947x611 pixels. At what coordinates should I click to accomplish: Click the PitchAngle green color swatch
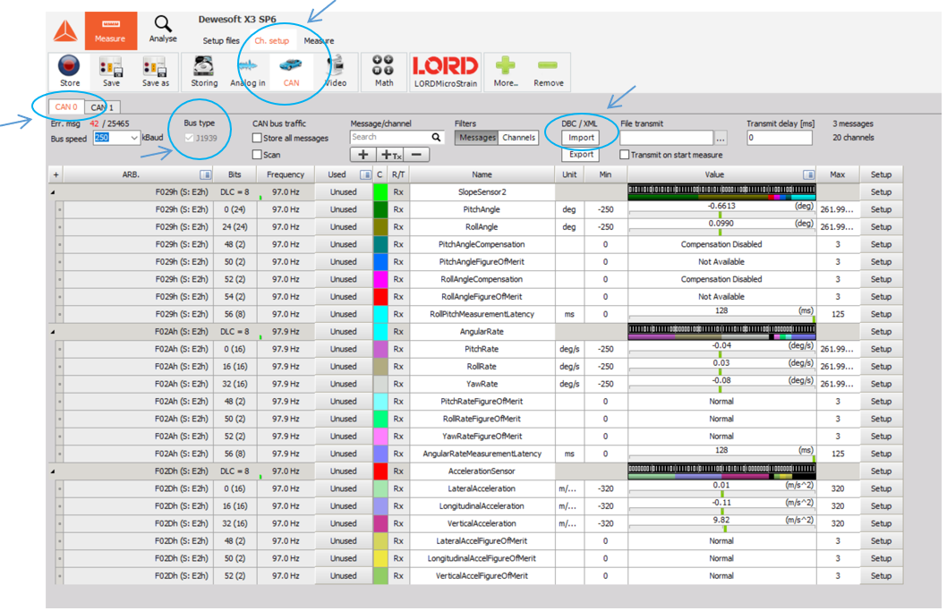pyautogui.click(x=380, y=209)
